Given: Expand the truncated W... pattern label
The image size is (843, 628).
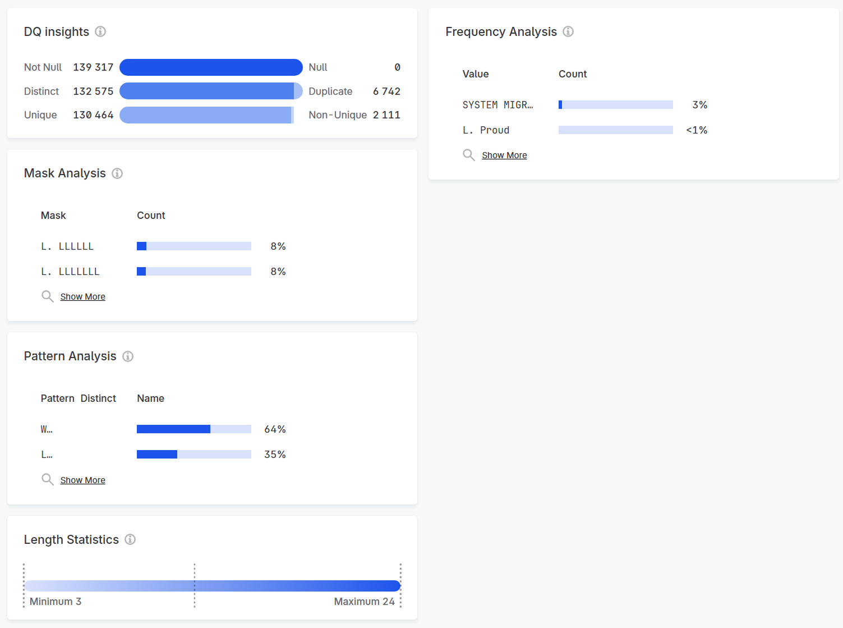Looking at the screenshot, I should tap(47, 429).
